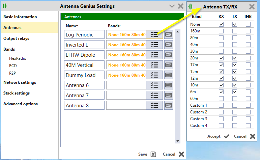Open band list for Dummy Load antenna
The width and height of the screenshot is (260, 160).
coord(154,75)
